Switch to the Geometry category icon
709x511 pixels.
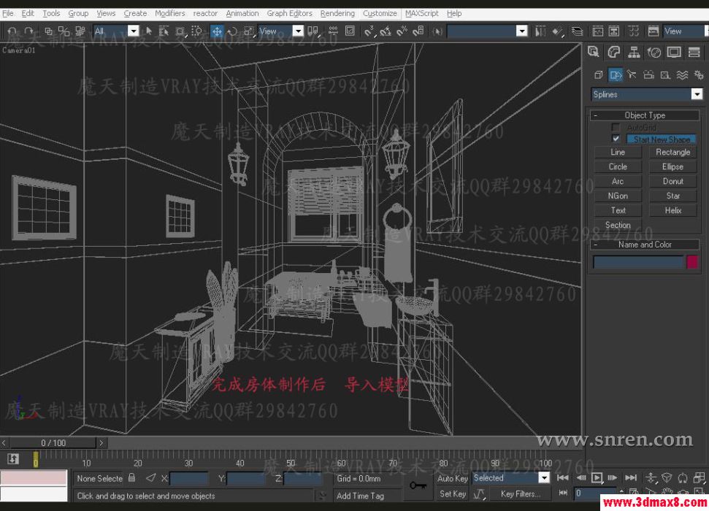click(x=598, y=74)
